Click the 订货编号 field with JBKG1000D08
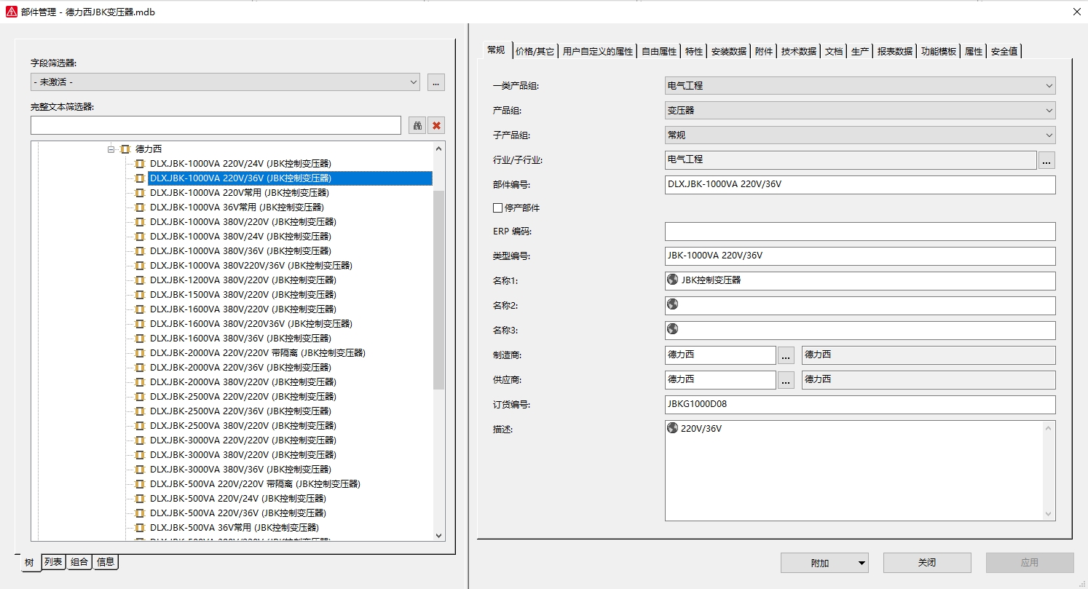1088x589 pixels. (860, 405)
